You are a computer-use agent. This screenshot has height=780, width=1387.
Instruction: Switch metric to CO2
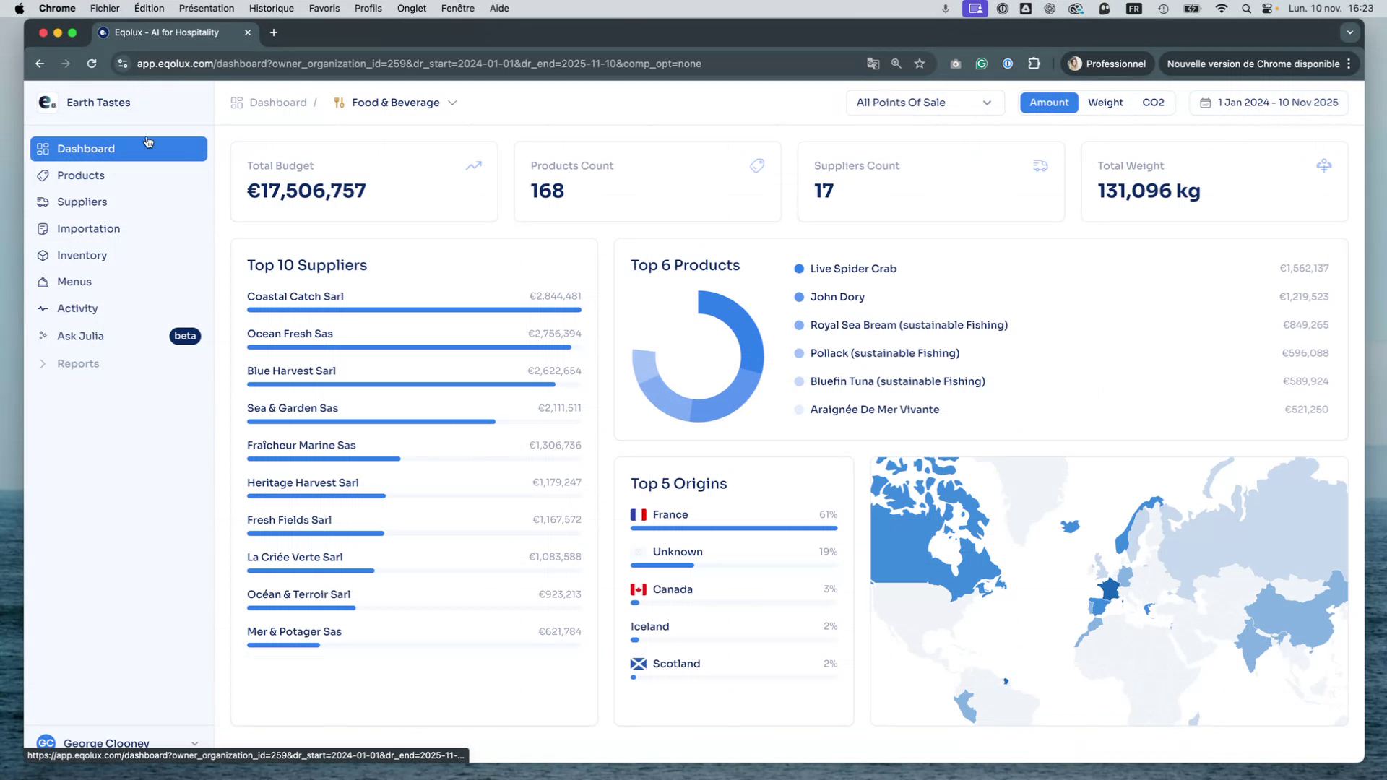1153,103
